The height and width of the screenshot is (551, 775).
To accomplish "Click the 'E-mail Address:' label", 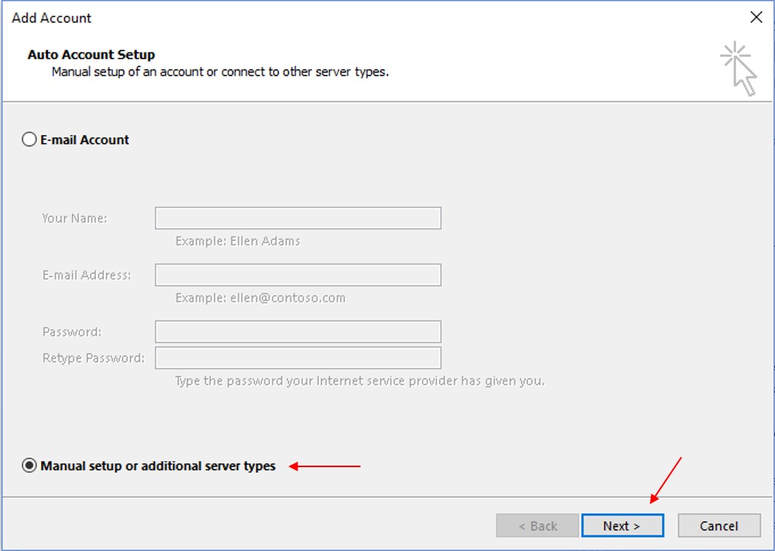I will click(x=87, y=275).
